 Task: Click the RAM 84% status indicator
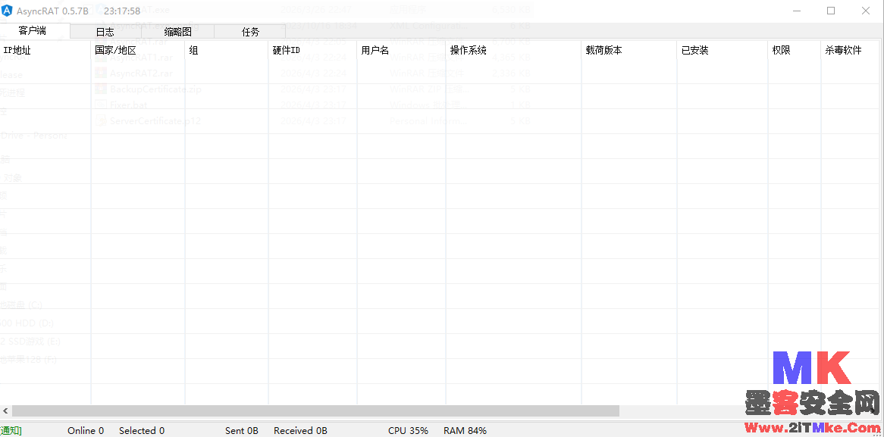pos(465,430)
